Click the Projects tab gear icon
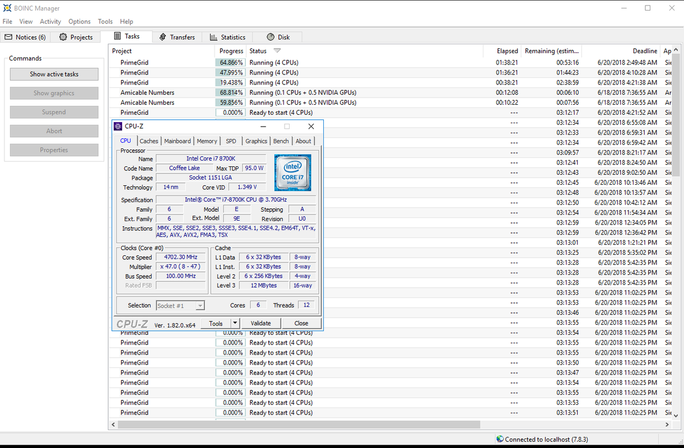This screenshot has height=448, width=684. (x=63, y=37)
